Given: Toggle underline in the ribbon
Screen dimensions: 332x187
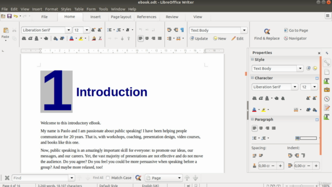Looking at the screenshot, I should tap(37, 38).
